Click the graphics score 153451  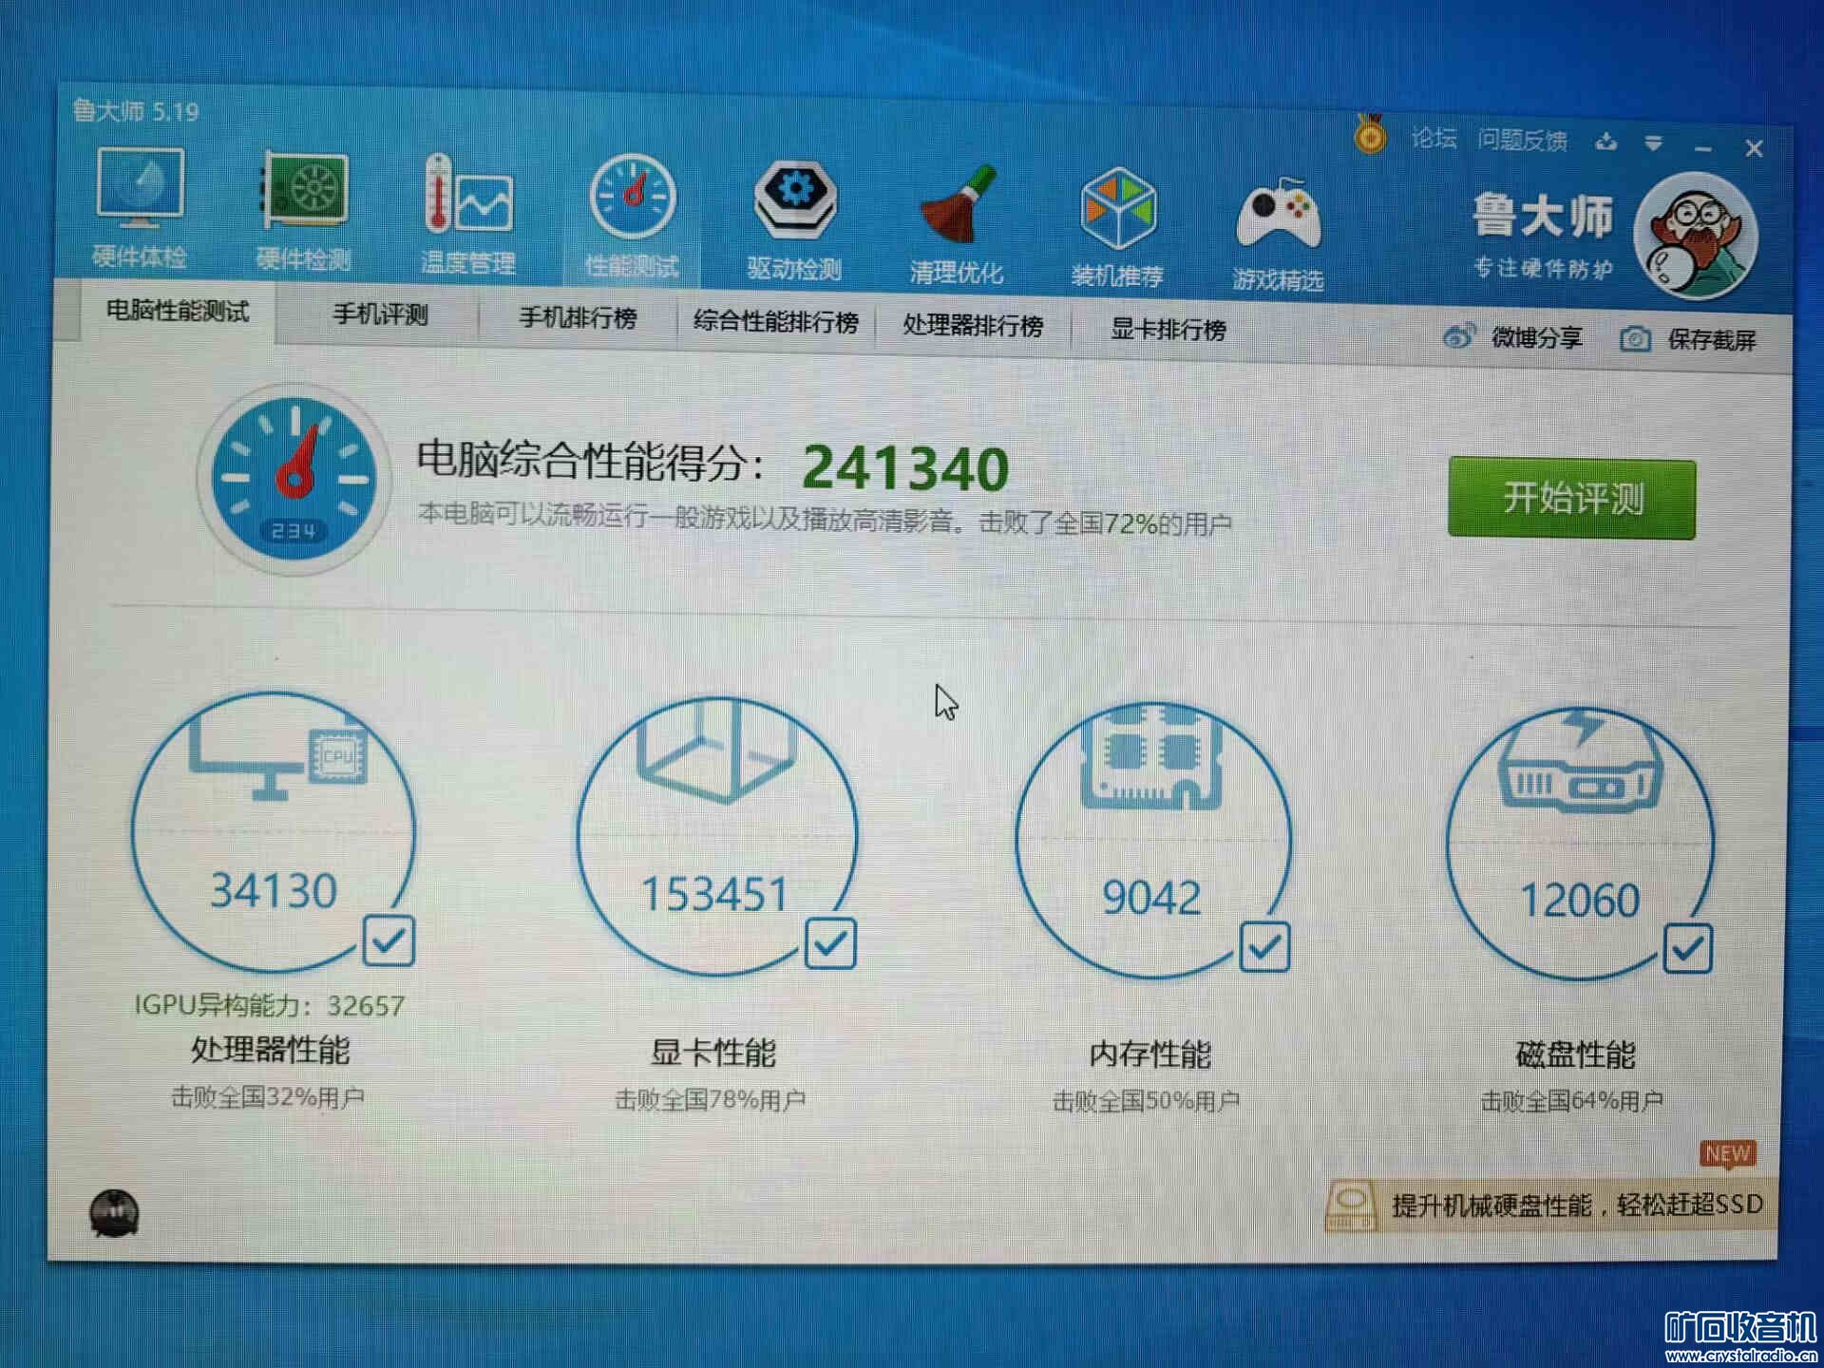click(714, 894)
